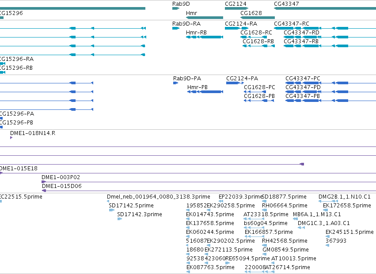Screen dimensions: 376x274
Task: Select the GM08549.5prime EST label
Action: coord(285,250)
